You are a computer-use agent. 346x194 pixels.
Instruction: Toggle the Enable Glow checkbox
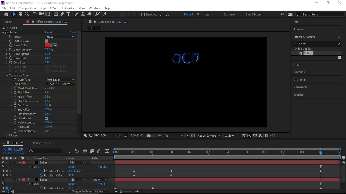[x=46, y=41]
